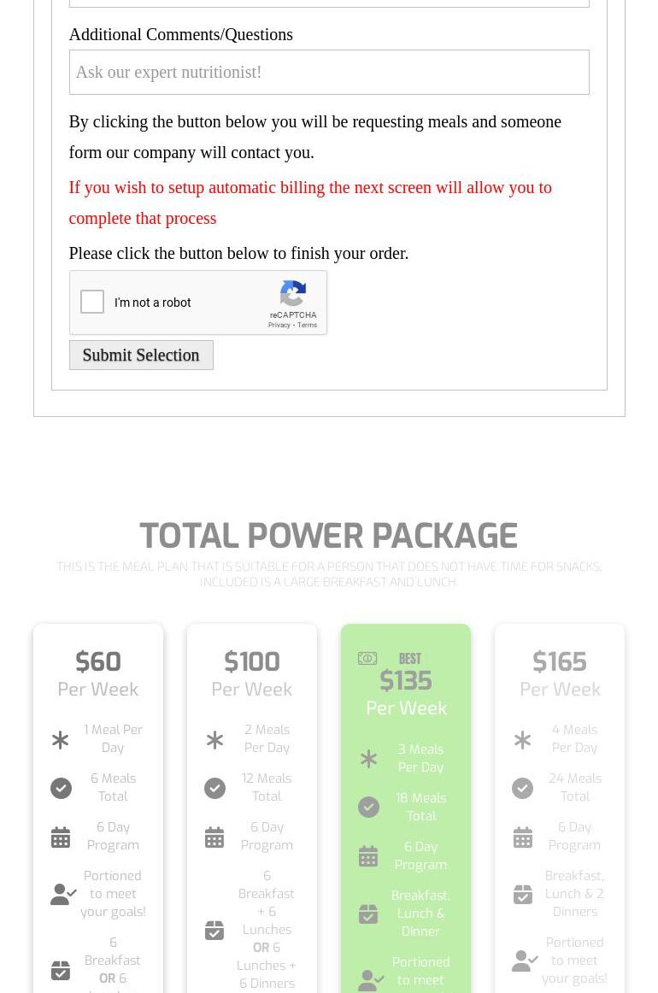658x993 pixels.
Task: Open the reCAPTCHA Terms link
Action: (x=308, y=326)
